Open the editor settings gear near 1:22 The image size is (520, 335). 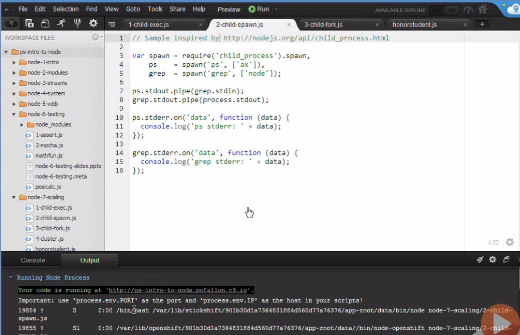coord(509,242)
